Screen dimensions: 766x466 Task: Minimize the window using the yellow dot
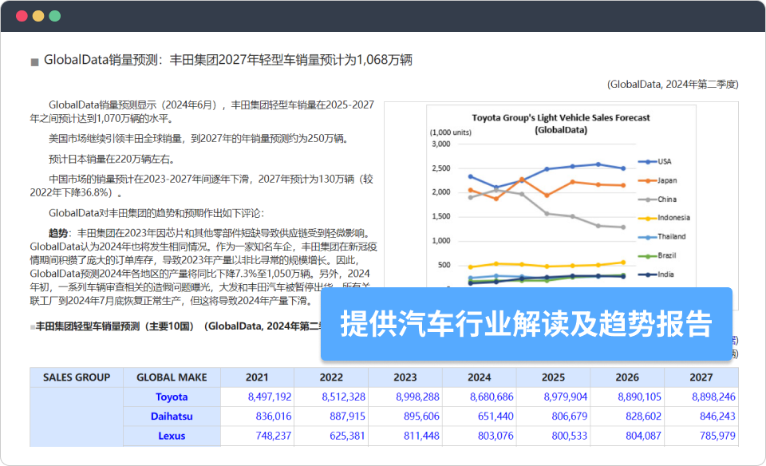tap(38, 16)
